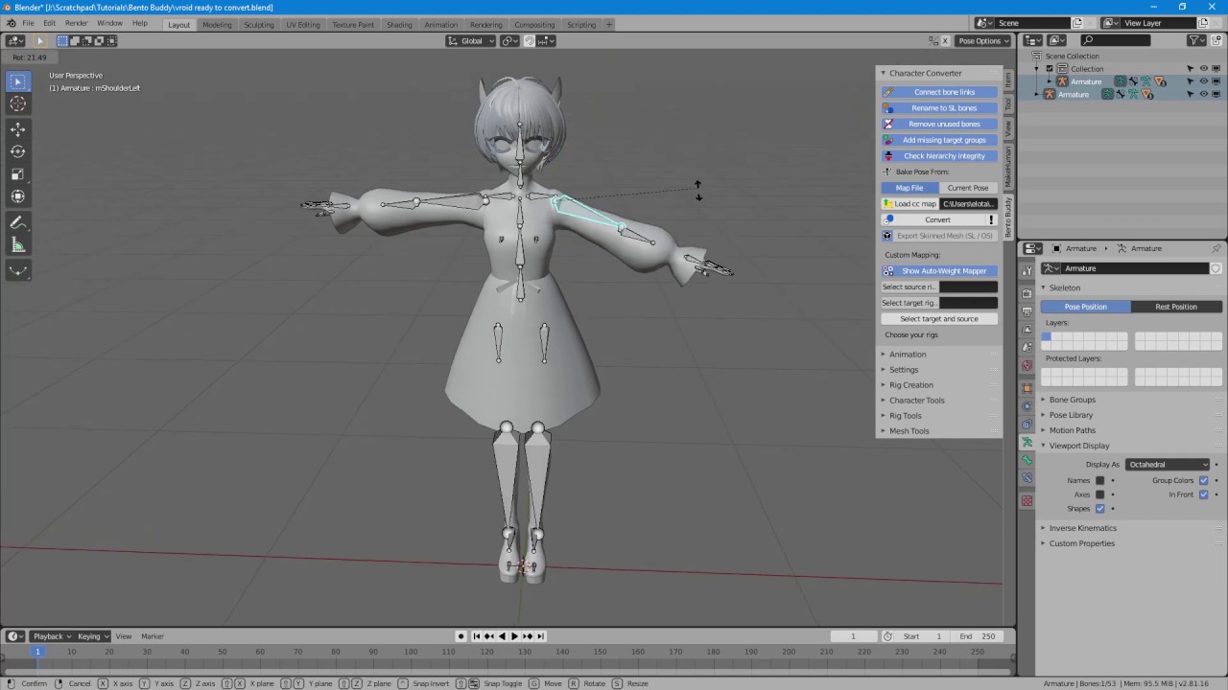Select the Move tool in the toolbar
The width and height of the screenshot is (1228, 690).
click(18, 128)
